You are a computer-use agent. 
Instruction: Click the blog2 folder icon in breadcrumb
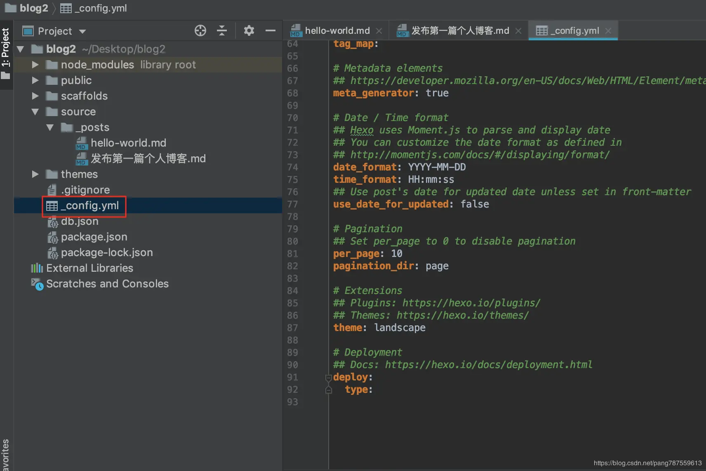[10, 8]
